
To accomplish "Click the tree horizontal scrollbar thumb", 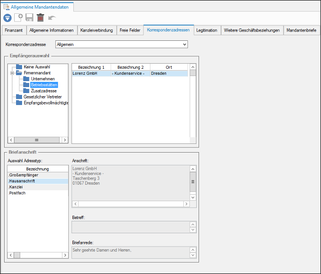I will [37, 140].
